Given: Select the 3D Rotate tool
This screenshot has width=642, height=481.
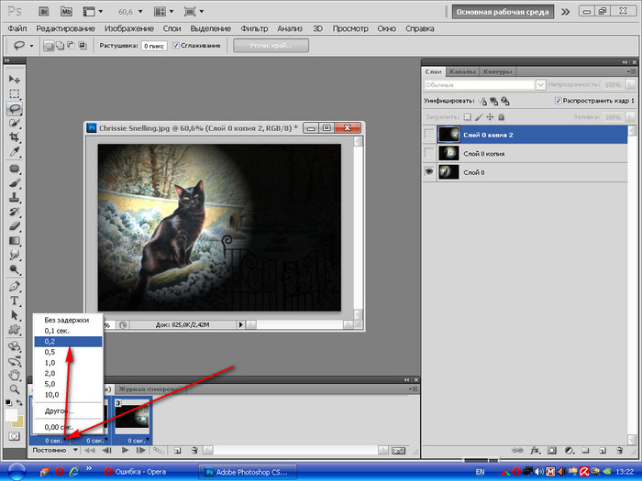Looking at the screenshot, I should (x=15, y=346).
